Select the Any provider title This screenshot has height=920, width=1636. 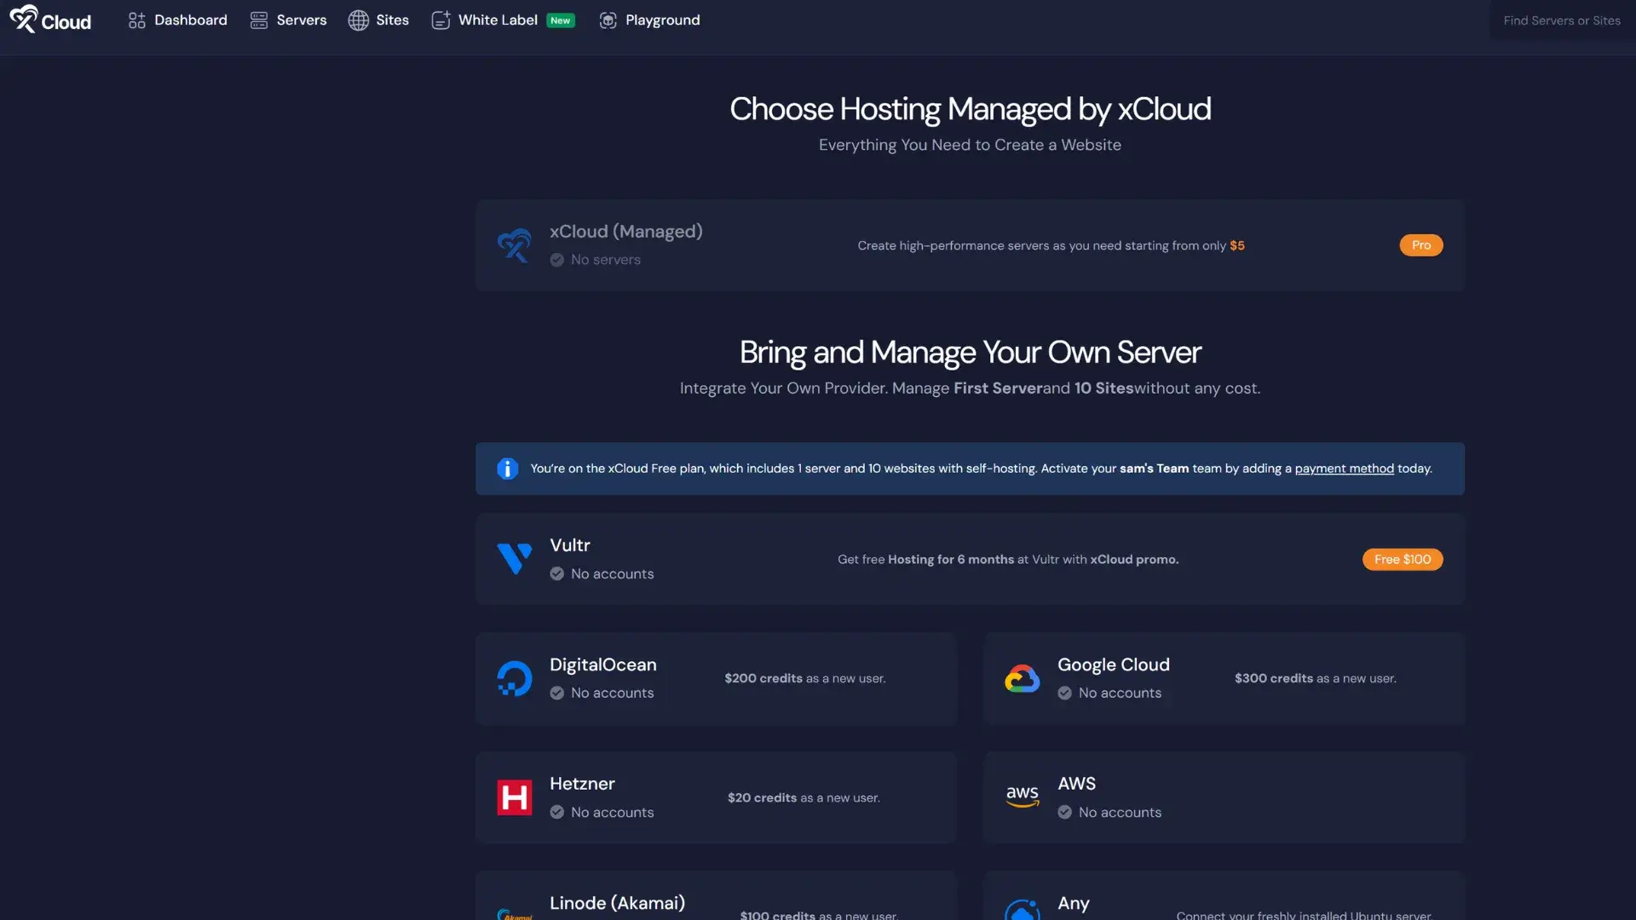pyautogui.click(x=1074, y=903)
